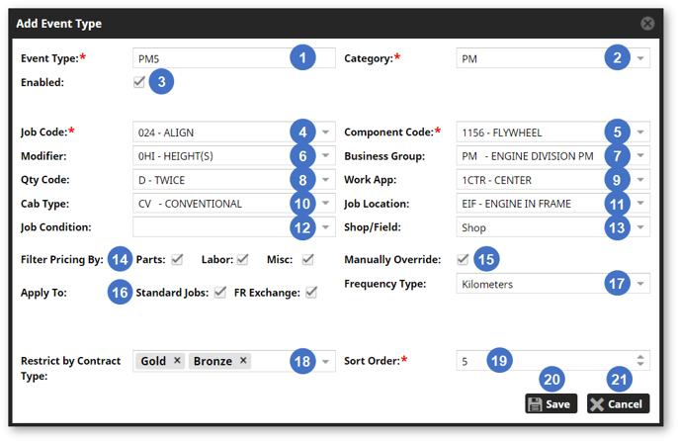Uncheck the FR Exchange option
The image size is (678, 441).
point(311,293)
